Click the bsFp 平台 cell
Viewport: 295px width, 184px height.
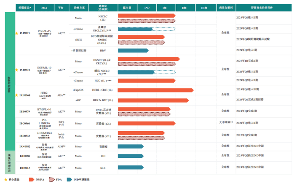62,123
